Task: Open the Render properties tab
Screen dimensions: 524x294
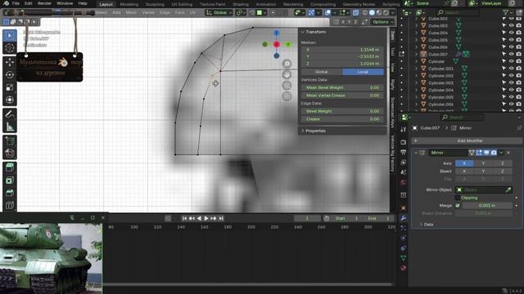Action: [404, 142]
